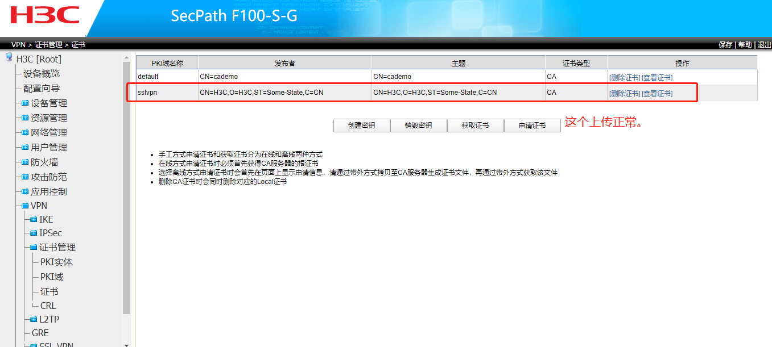Select the sslvpn PKI domain cell
The image size is (772, 347).
tap(167, 93)
